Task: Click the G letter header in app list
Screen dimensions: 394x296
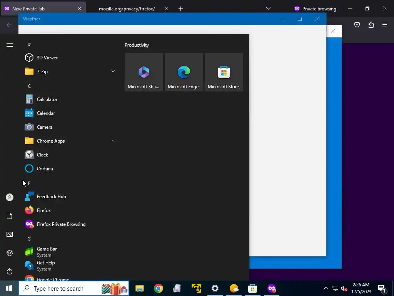Action: (x=29, y=239)
